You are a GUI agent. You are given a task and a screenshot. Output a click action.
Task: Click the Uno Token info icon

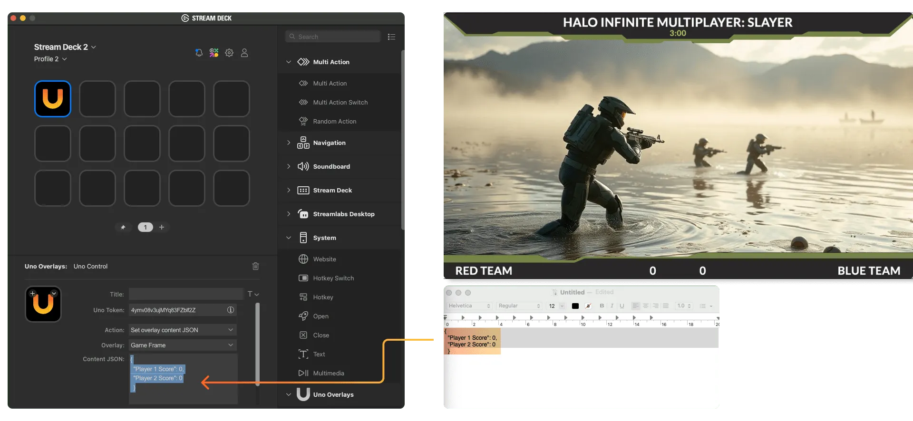[231, 310]
